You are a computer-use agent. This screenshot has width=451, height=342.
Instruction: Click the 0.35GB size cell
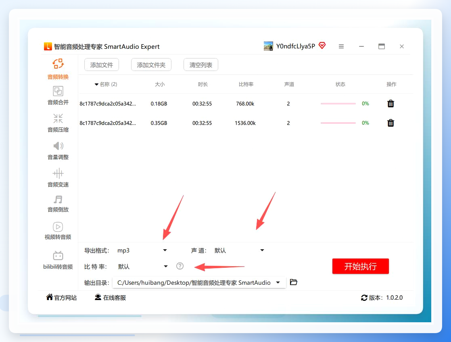[x=159, y=123]
